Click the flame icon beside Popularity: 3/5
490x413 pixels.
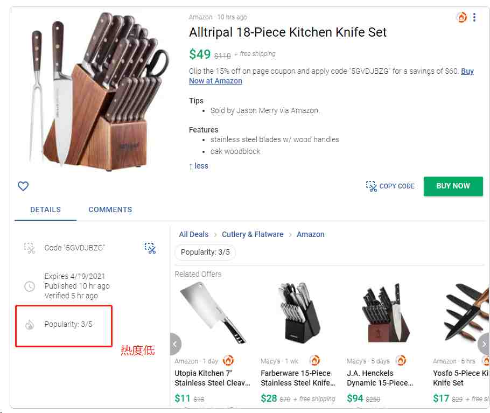(x=30, y=324)
